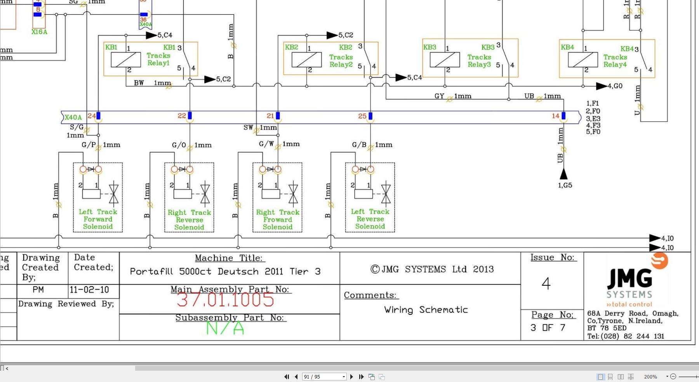Click the KB2 Tracks Relay2 label
Screen dimensions: 699x382
[x=341, y=61]
